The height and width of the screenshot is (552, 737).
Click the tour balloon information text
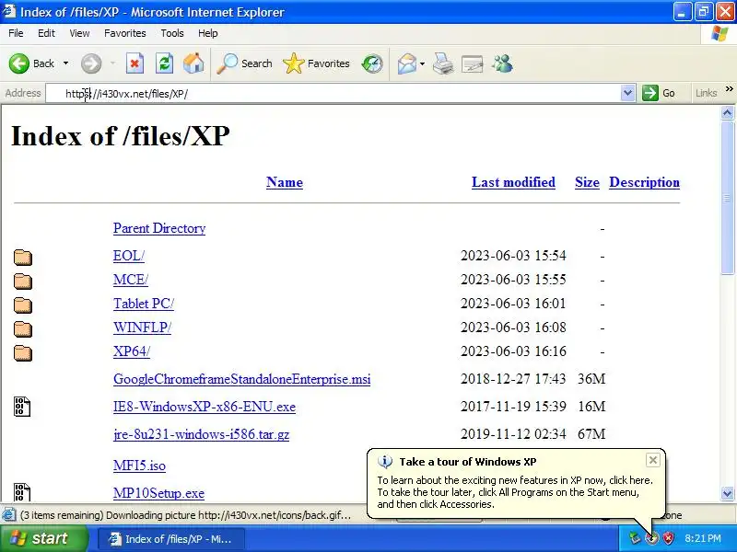[x=515, y=492]
